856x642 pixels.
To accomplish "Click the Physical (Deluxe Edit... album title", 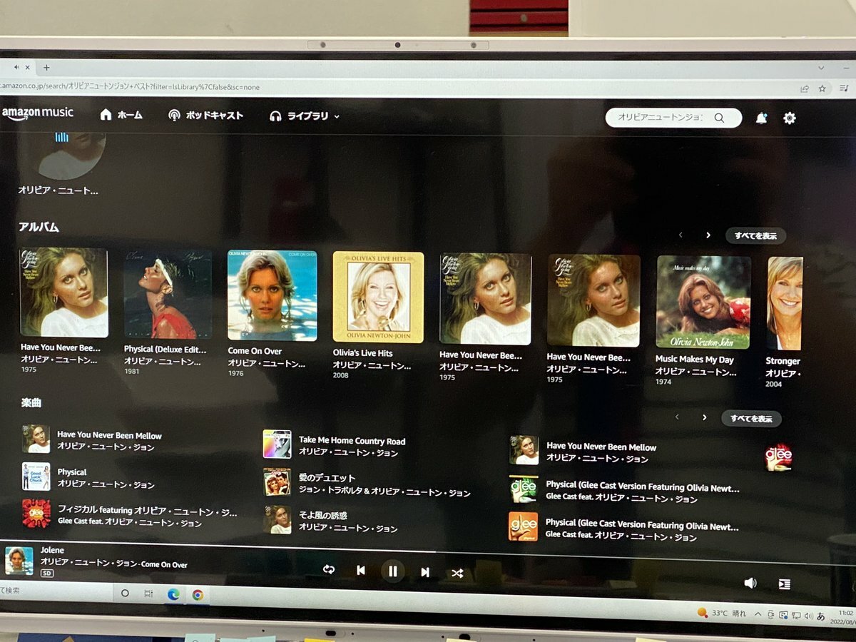I will [165, 350].
